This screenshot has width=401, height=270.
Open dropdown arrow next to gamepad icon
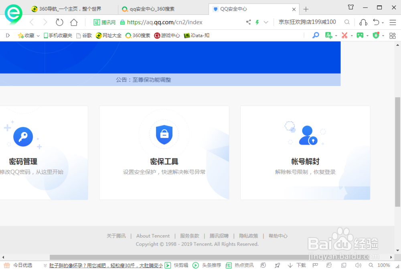(x=367, y=36)
